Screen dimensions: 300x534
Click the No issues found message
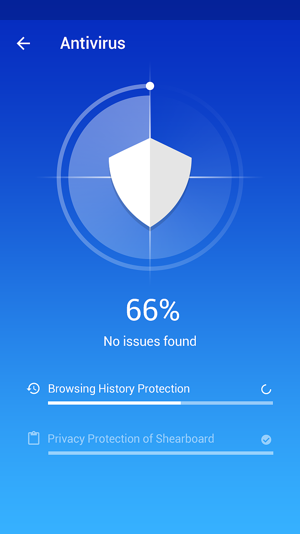pyautogui.click(x=150, y=341)
